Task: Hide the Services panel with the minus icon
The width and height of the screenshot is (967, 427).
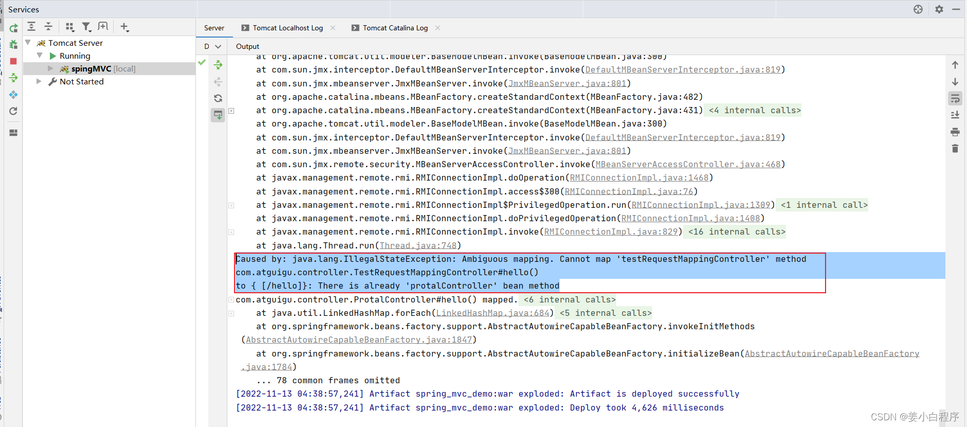Action: pos(956,9)
